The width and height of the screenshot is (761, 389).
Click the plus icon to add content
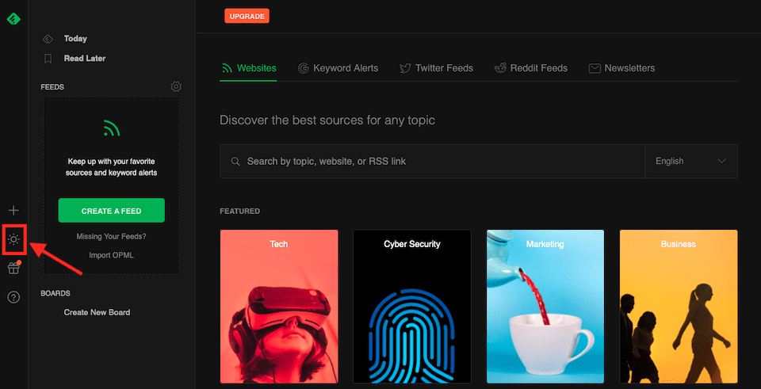(13, 211)
